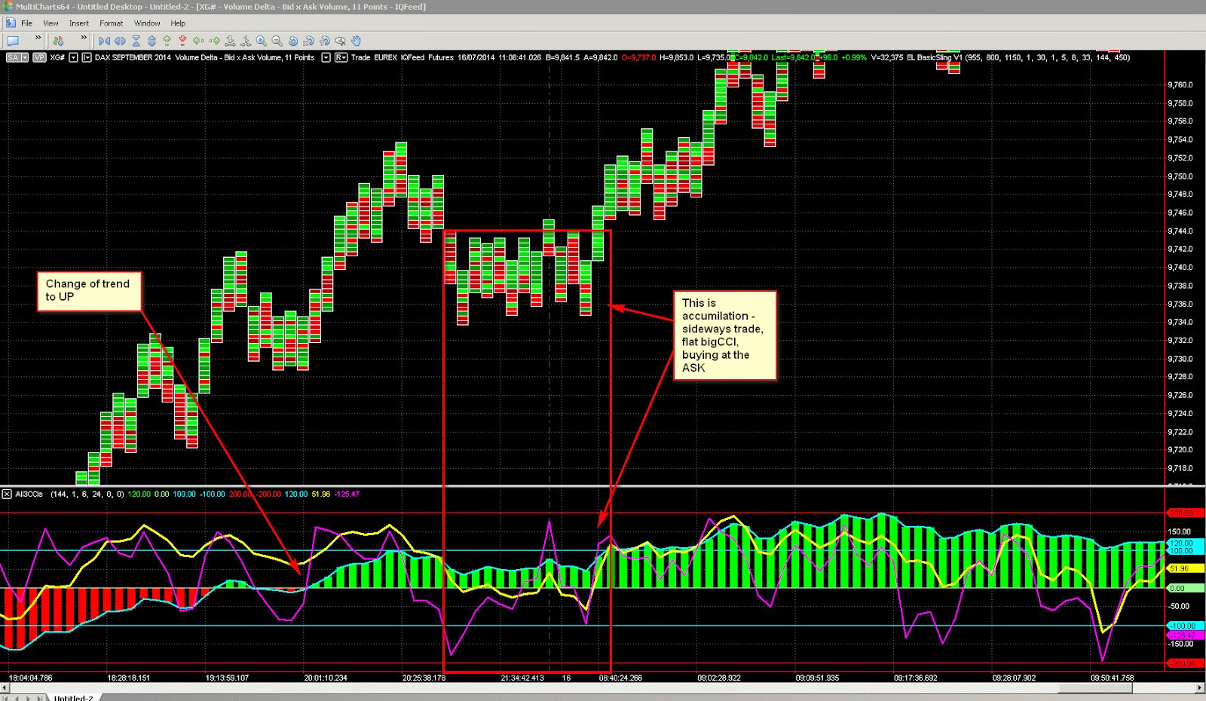This screenshot has height=701, width=1206.
Task: Click 'Volume Delta - Bid x Ask Volume' text
Action: 228,57
